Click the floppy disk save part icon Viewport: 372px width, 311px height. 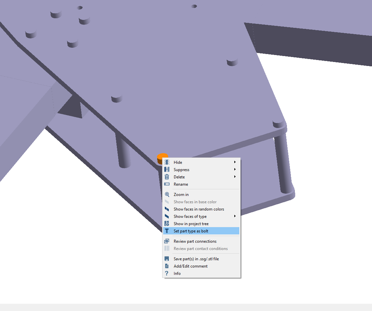tap(167, 259)
